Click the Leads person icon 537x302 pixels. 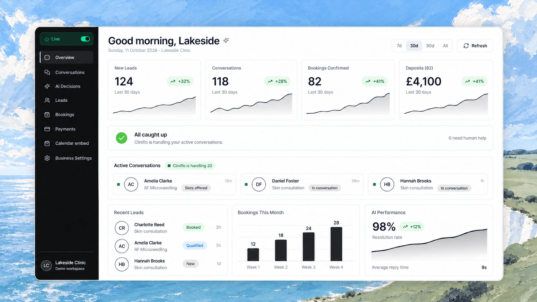(x=47, y=100)
